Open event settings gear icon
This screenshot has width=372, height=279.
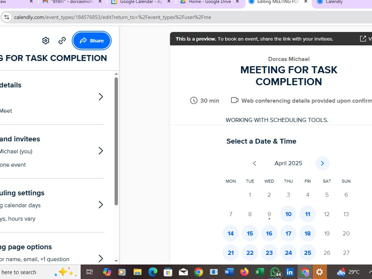point(46,41)
